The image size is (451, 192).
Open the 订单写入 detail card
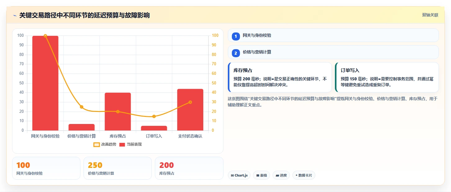pyautogui.click(x=387, y=77)
